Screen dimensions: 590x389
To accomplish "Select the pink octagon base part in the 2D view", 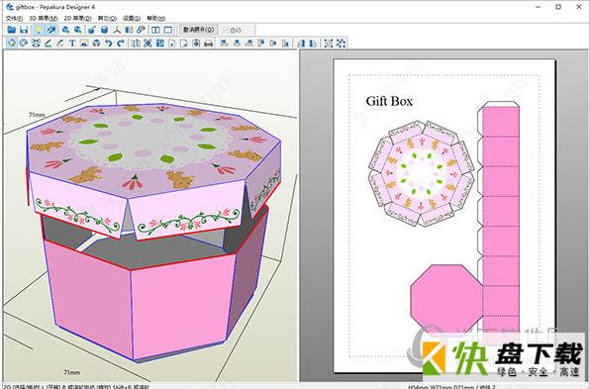I will 446,300.
